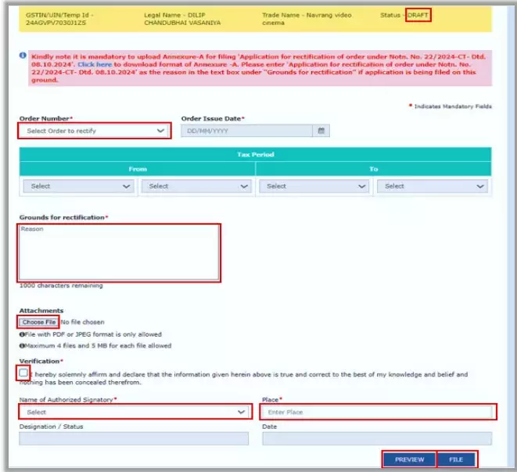Click the 'No file chosen' text
This screenshot has width=517, height=472.
point(82,322)
